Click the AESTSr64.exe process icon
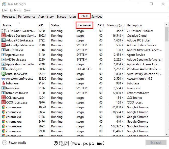The width and height of the screenshot is (169, 149). [4, 50]
